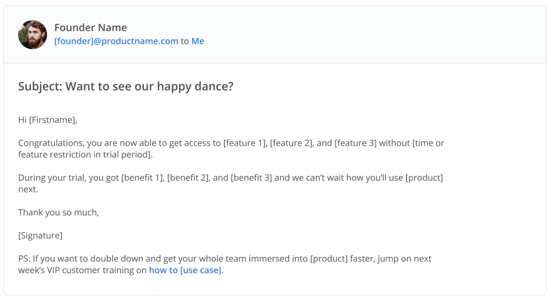The image size is (550, 300).
Task: Click the paragraph starting "During your trial"
Action: coord(230,183)
